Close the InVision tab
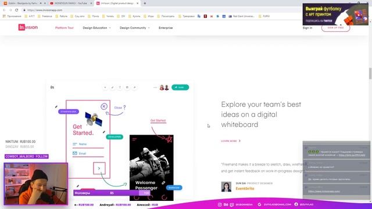Image resolution: width=372 pixels, height=209 pixels. coord(137,3)
